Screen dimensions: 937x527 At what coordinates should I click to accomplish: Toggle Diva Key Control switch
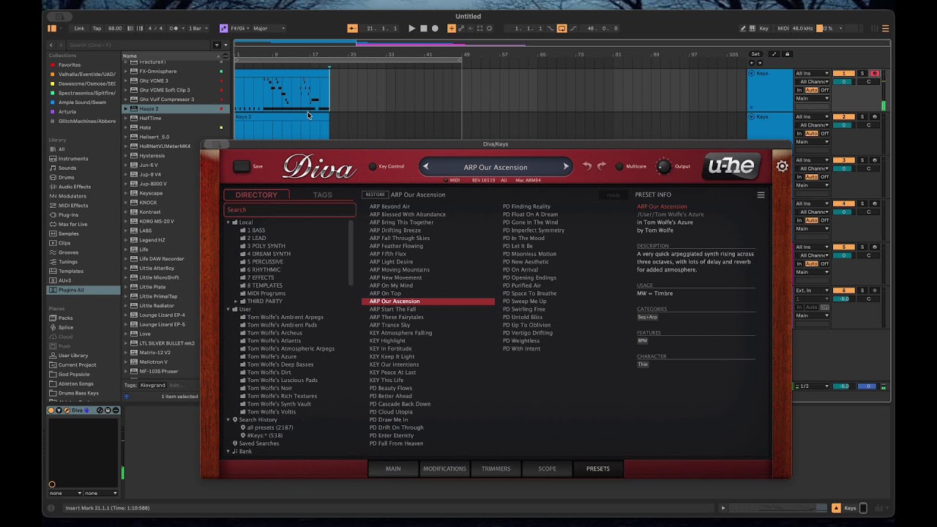(373, 166)
